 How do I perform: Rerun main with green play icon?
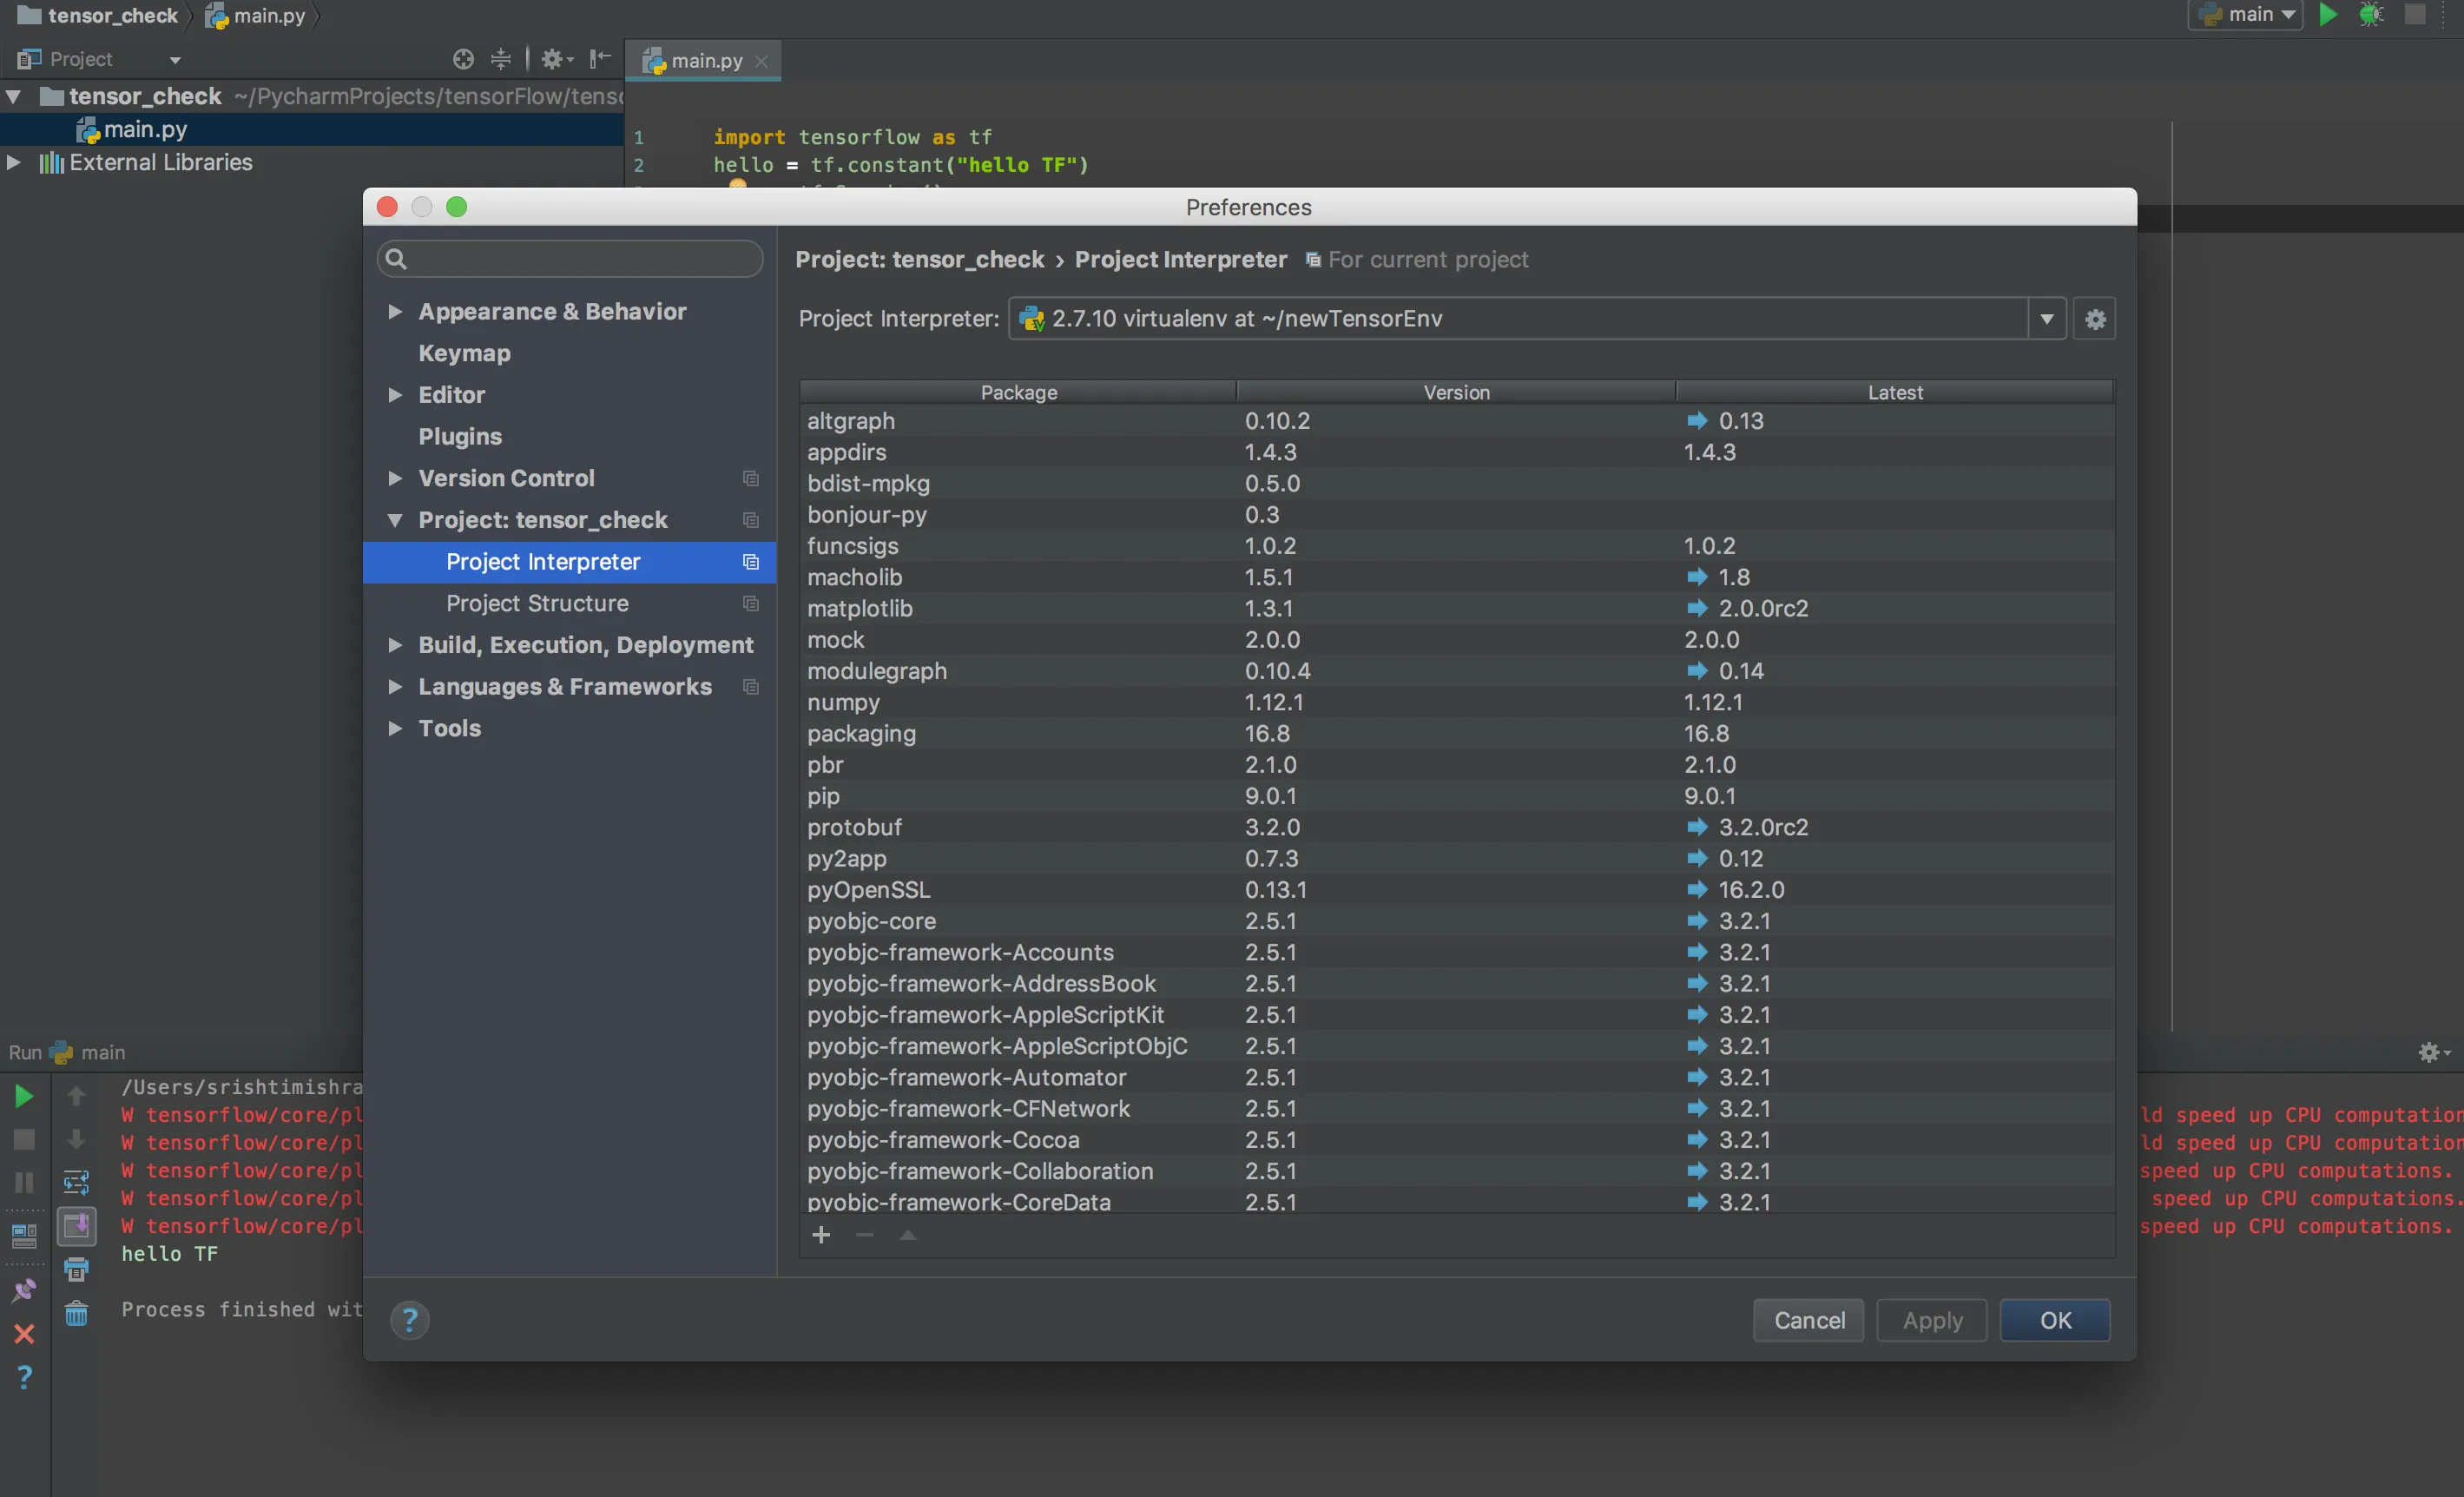tap(24, 1096)
